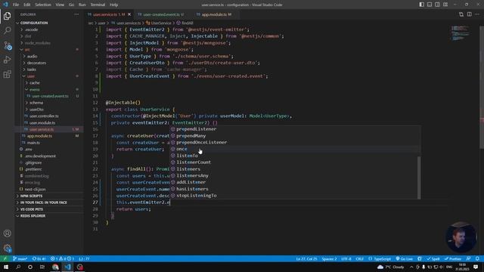Open the Help menu
Viewport: 484px width, 272px height.
click(114, 5)
